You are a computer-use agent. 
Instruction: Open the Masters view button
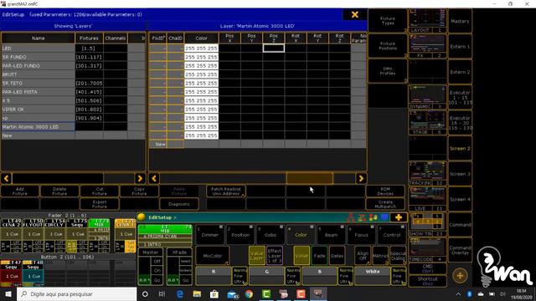point(460,21)
